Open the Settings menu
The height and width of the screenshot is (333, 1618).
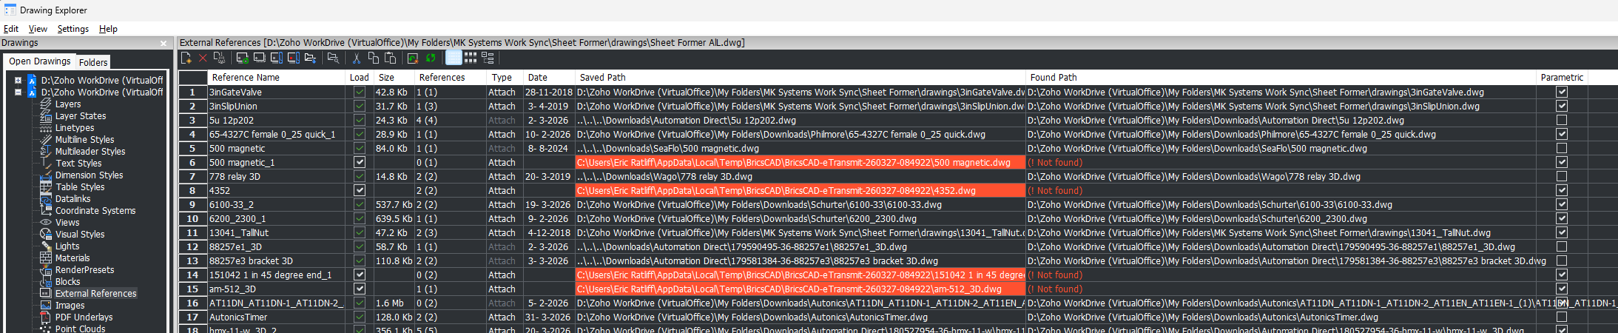73,29
